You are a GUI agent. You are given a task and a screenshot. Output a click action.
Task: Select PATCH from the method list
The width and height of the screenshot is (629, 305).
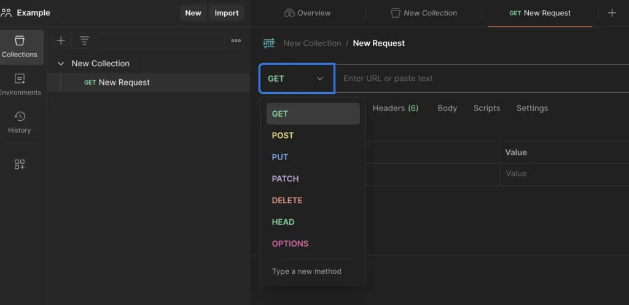(x=313, y=179)
